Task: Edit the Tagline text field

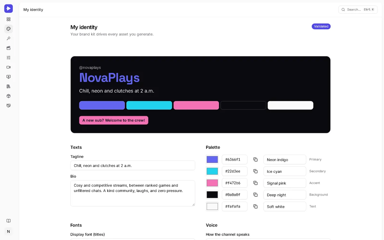Action: click(133, 165)
